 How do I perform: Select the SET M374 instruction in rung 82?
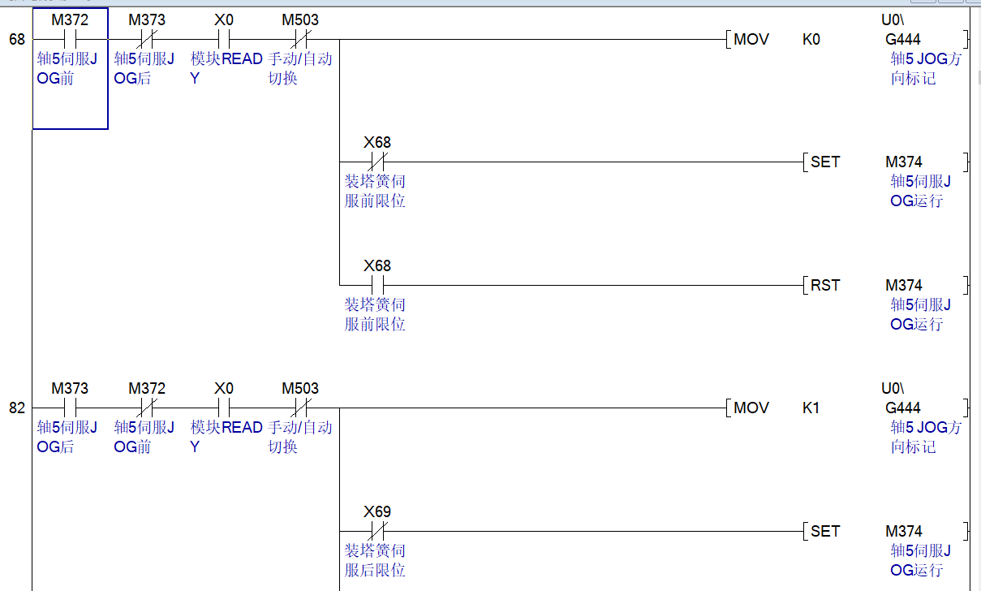pyautogui.click(x=825, y=531)
